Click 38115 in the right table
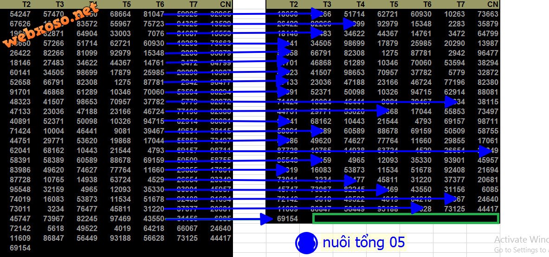Viewport: 549px width, 257px height. tap(487, 102)
